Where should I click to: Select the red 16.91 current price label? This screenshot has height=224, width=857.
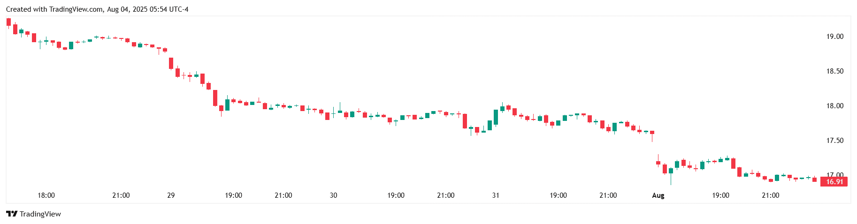834,182
